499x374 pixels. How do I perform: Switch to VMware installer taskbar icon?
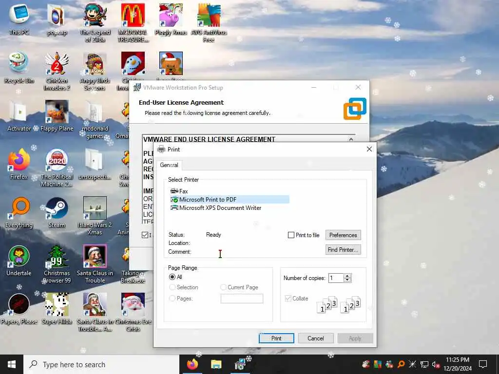tap(240, 364)
